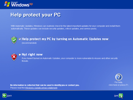The height and width of the screenshot is (100, 133).
Task: Click the '(recommended)' text under first option
Action: [29, 43]
